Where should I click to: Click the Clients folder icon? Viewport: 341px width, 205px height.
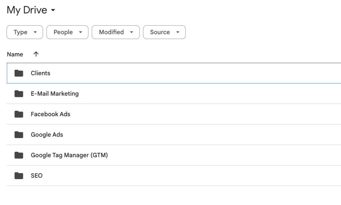coord(19,73)
